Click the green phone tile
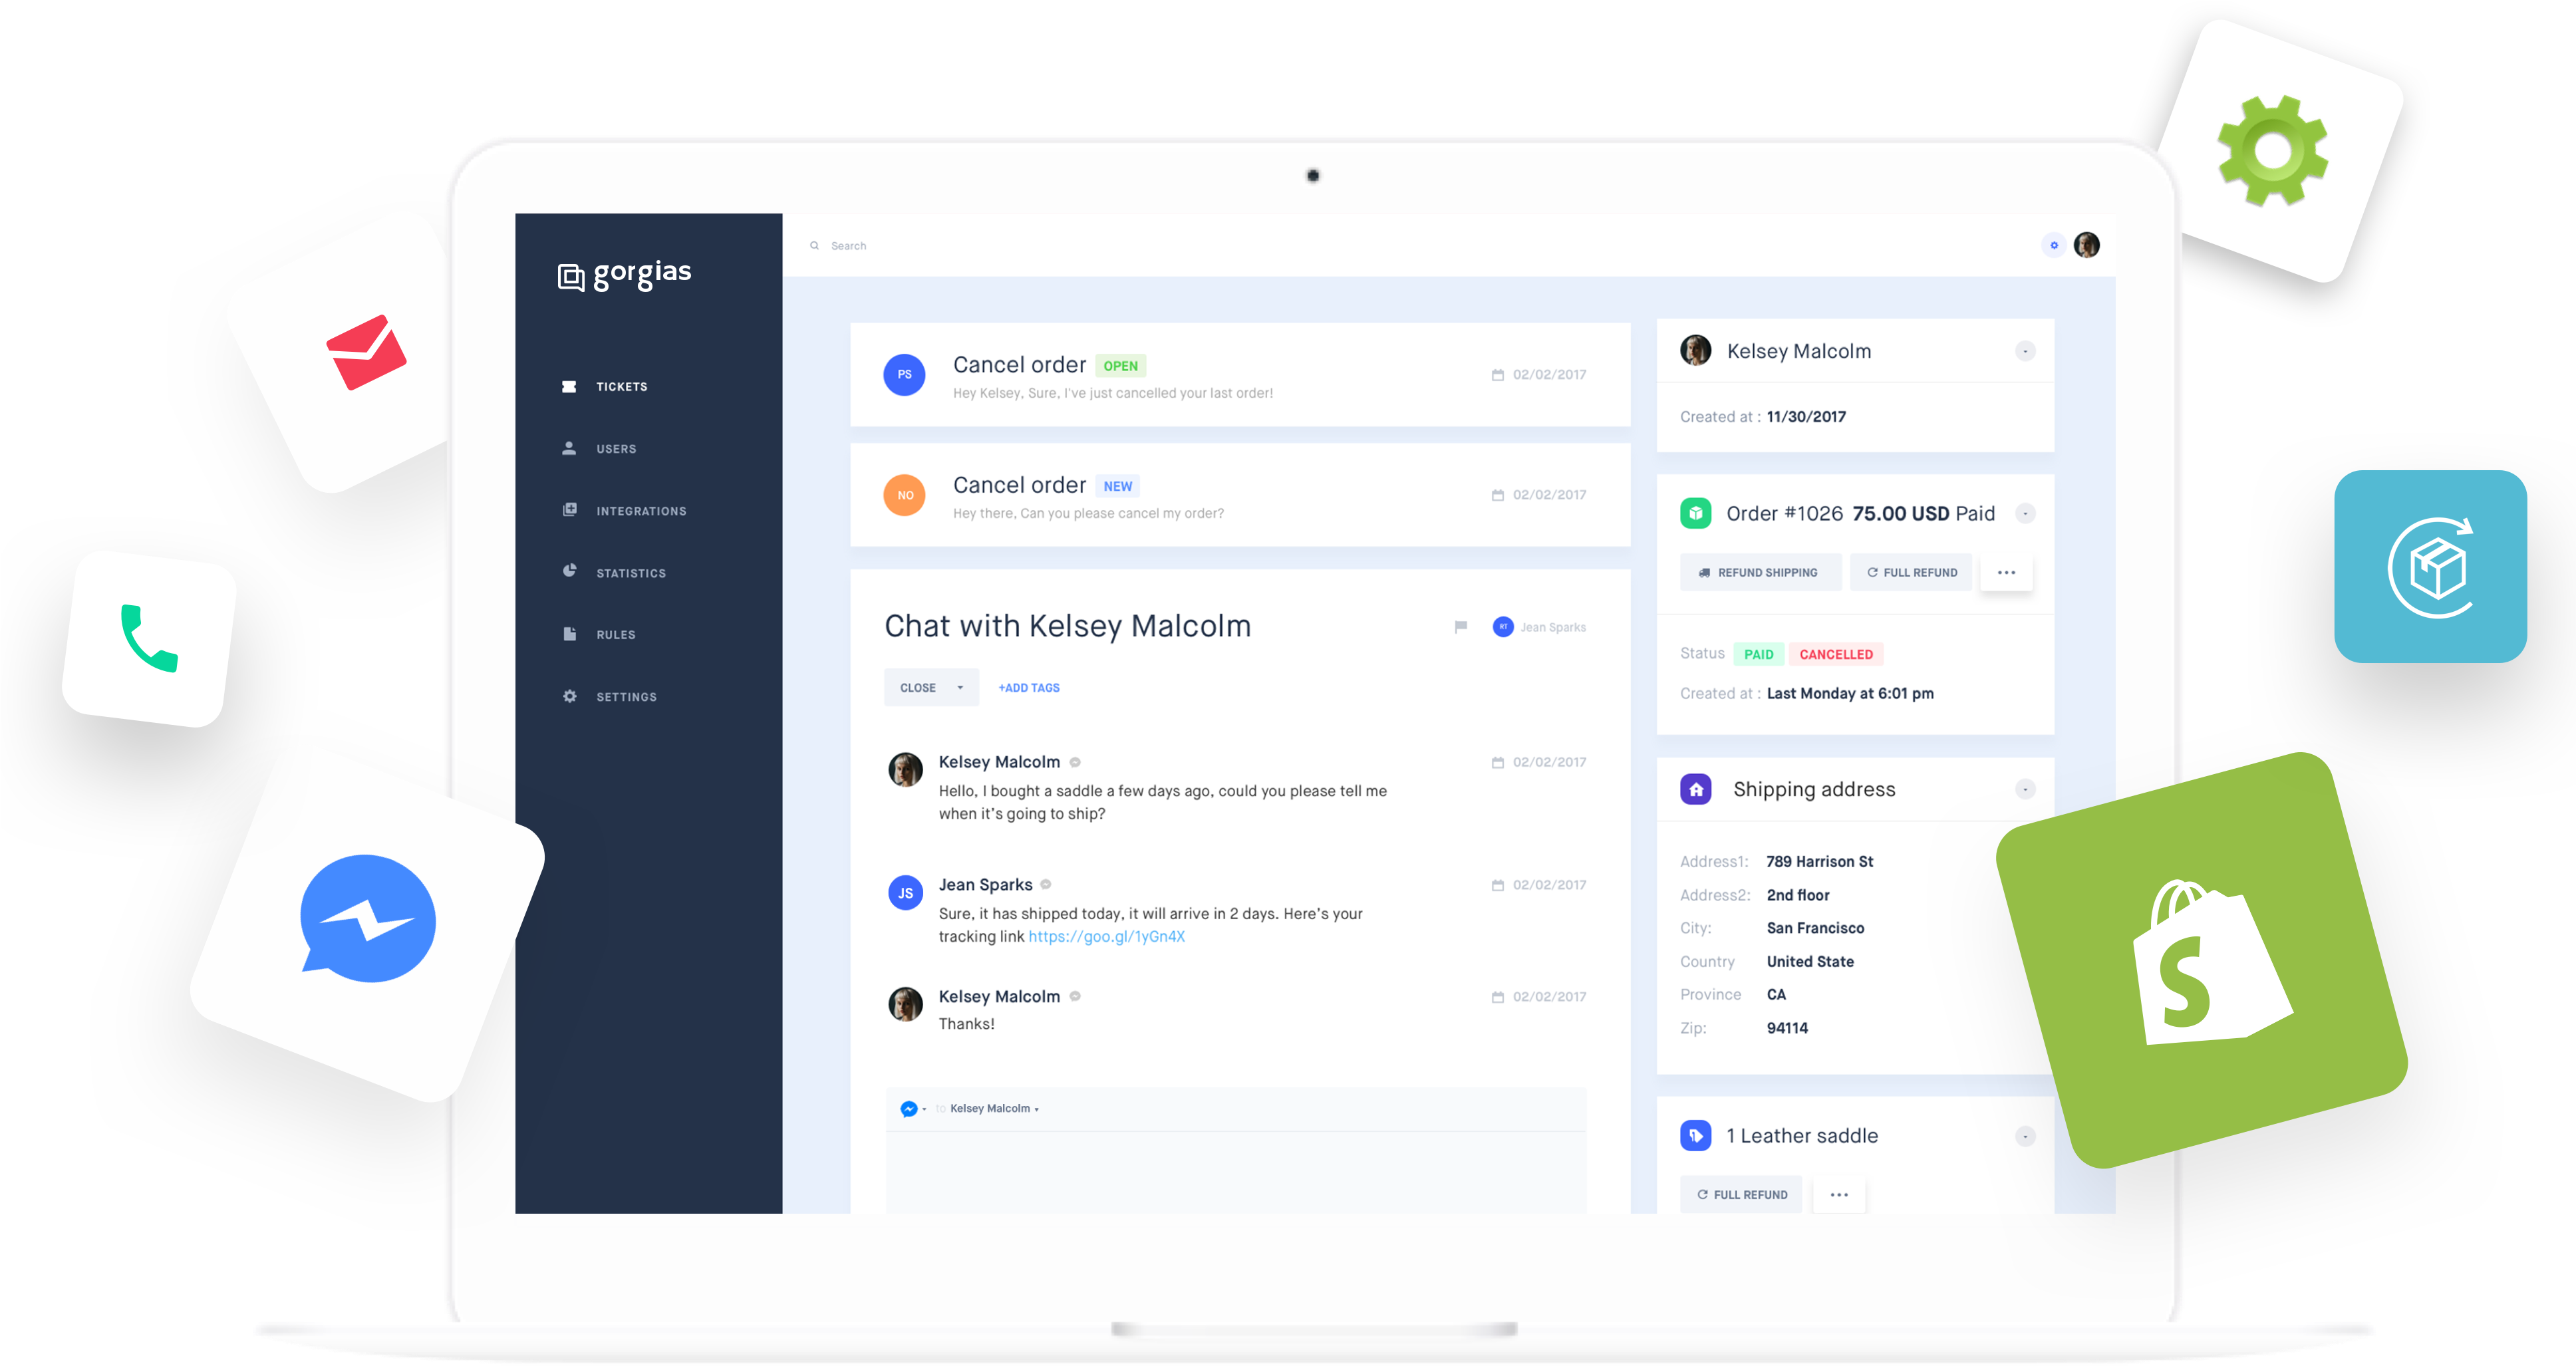 (149, 639)
